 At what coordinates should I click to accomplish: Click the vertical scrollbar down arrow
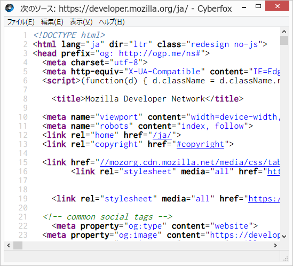tap(284, 237)
